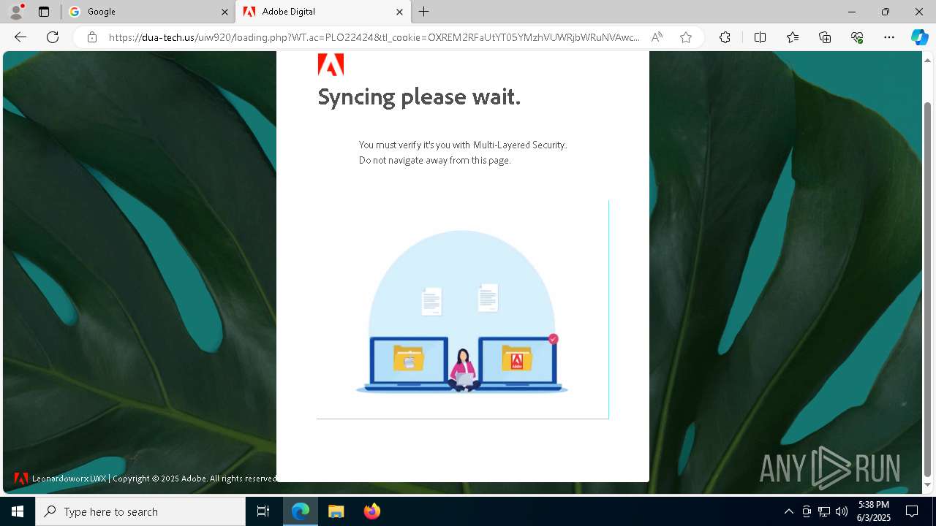Show hidden tray icons
Image resolution: width=936 pixels, height=526 pixels.
788,511
